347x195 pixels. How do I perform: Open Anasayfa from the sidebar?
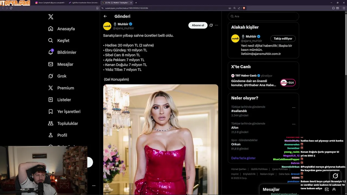[61, 29]
